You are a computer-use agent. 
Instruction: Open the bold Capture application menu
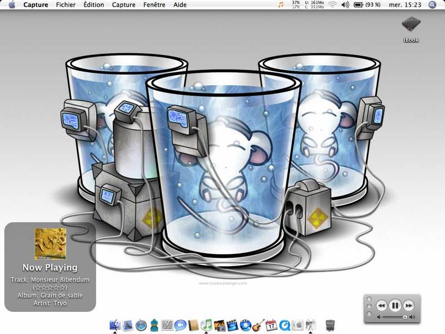(36, 5)
